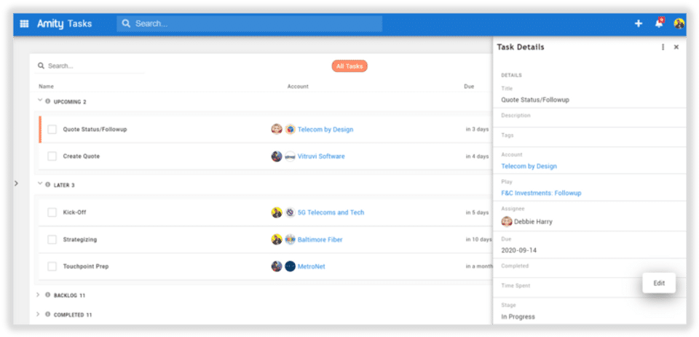Open the user profile avatar in header
699x337 pixels.
(679, 23)
